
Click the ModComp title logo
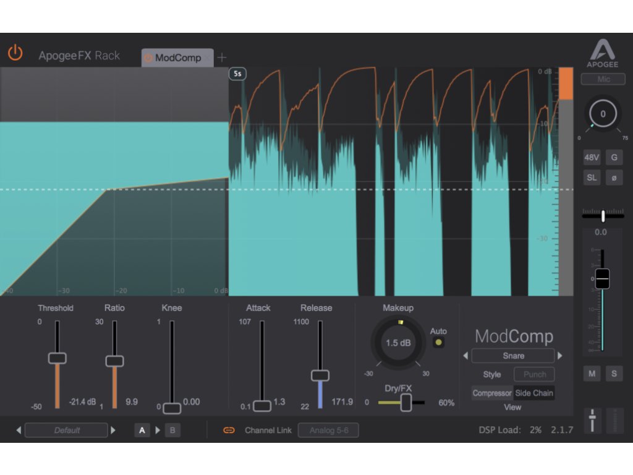click(x=514, y=336)
